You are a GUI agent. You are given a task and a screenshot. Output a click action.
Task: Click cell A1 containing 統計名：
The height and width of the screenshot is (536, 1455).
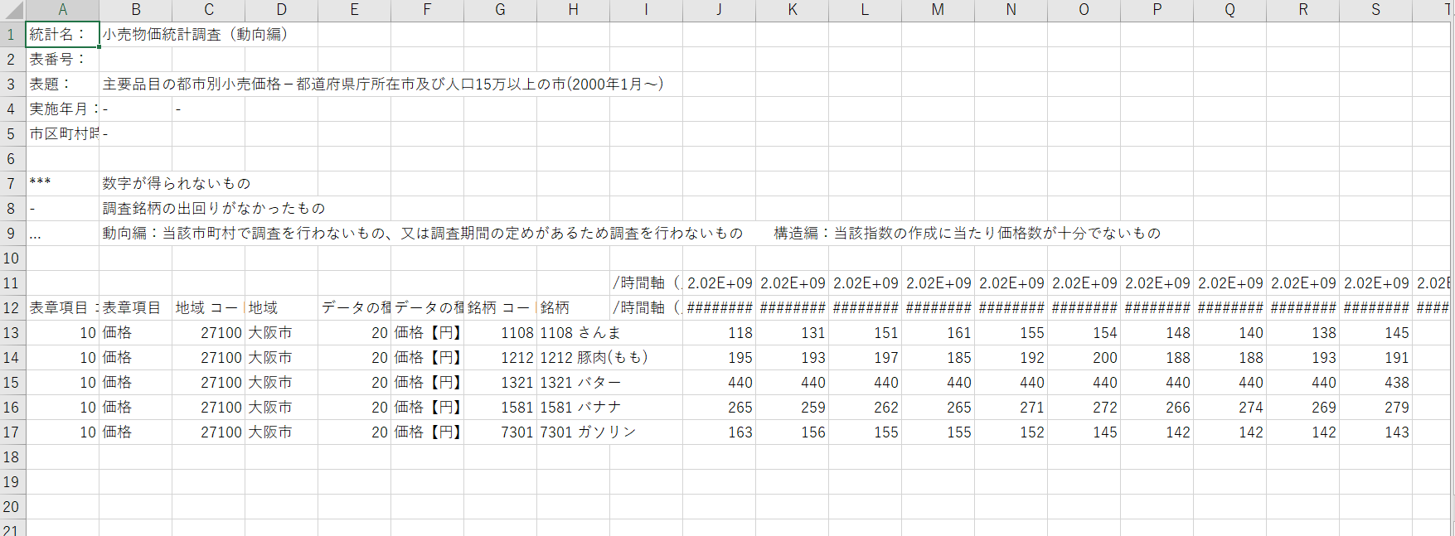(62, 35)
